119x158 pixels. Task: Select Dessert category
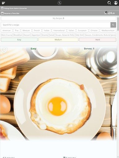[27, 35]
